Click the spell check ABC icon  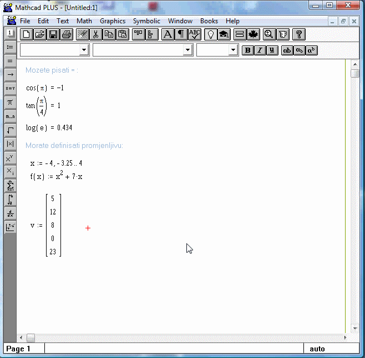point(194,34)
